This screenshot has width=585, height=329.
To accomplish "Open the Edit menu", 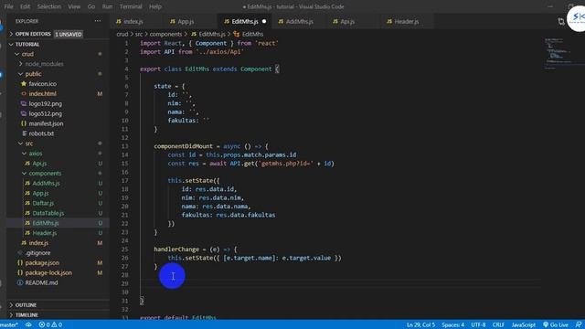I will pyautogui.click(x=25, y=6).
